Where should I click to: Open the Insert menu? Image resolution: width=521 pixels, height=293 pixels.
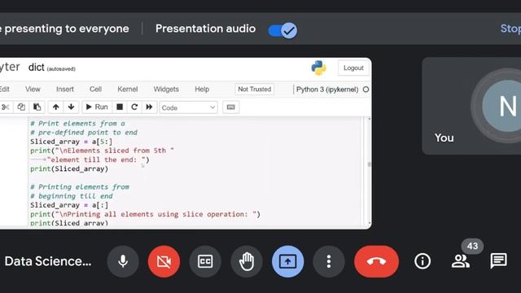pyautogui.click(x=65, y=89)
